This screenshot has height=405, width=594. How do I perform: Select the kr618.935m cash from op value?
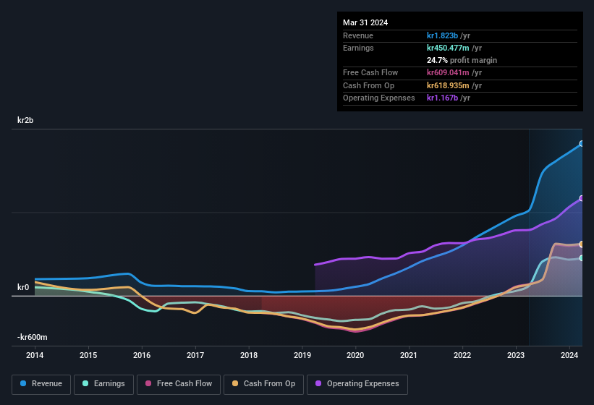click(448, 85)
